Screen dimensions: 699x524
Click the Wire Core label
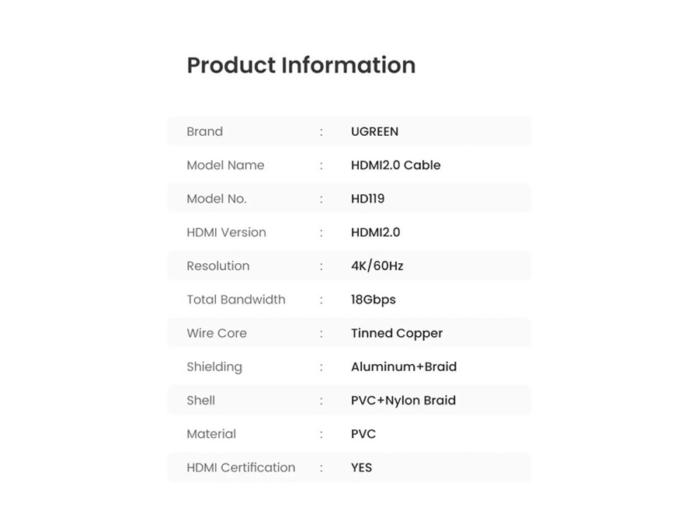click(216, 333)
